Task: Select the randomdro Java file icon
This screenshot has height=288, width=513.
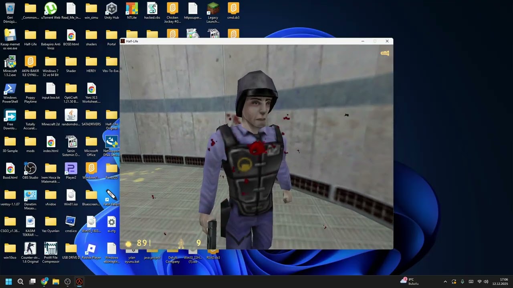Action: tap(71, 118)
